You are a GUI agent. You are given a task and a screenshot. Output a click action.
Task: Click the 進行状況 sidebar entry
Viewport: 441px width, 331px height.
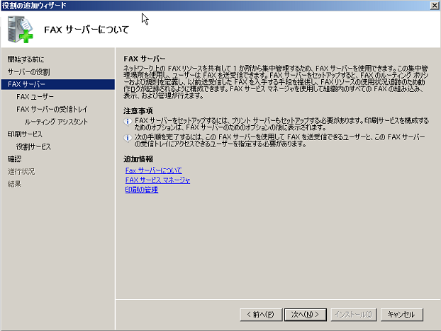21,171
